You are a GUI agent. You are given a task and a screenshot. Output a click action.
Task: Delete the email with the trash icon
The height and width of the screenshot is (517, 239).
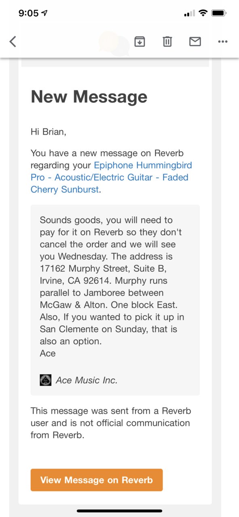[x=167, y=41]
